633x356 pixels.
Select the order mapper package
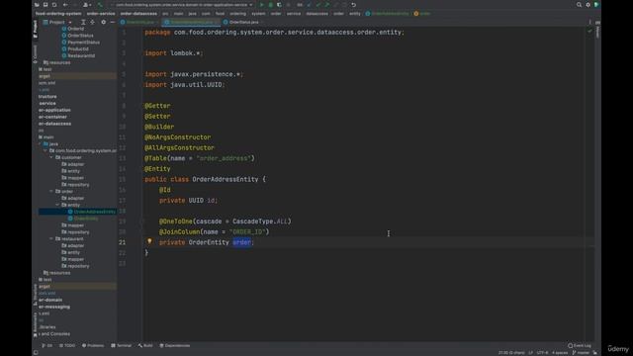tap(75, 225)
